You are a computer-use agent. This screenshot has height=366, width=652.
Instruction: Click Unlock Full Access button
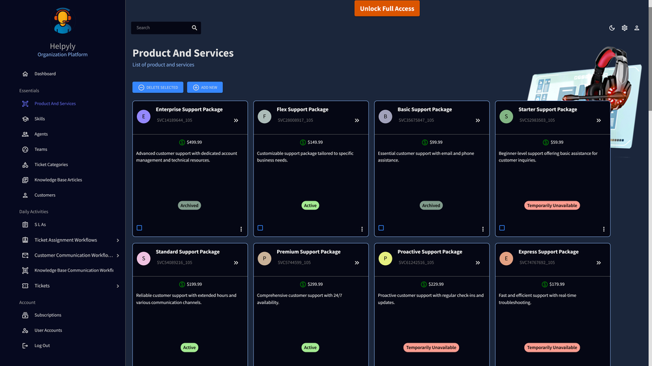click(x=387, y=8)
